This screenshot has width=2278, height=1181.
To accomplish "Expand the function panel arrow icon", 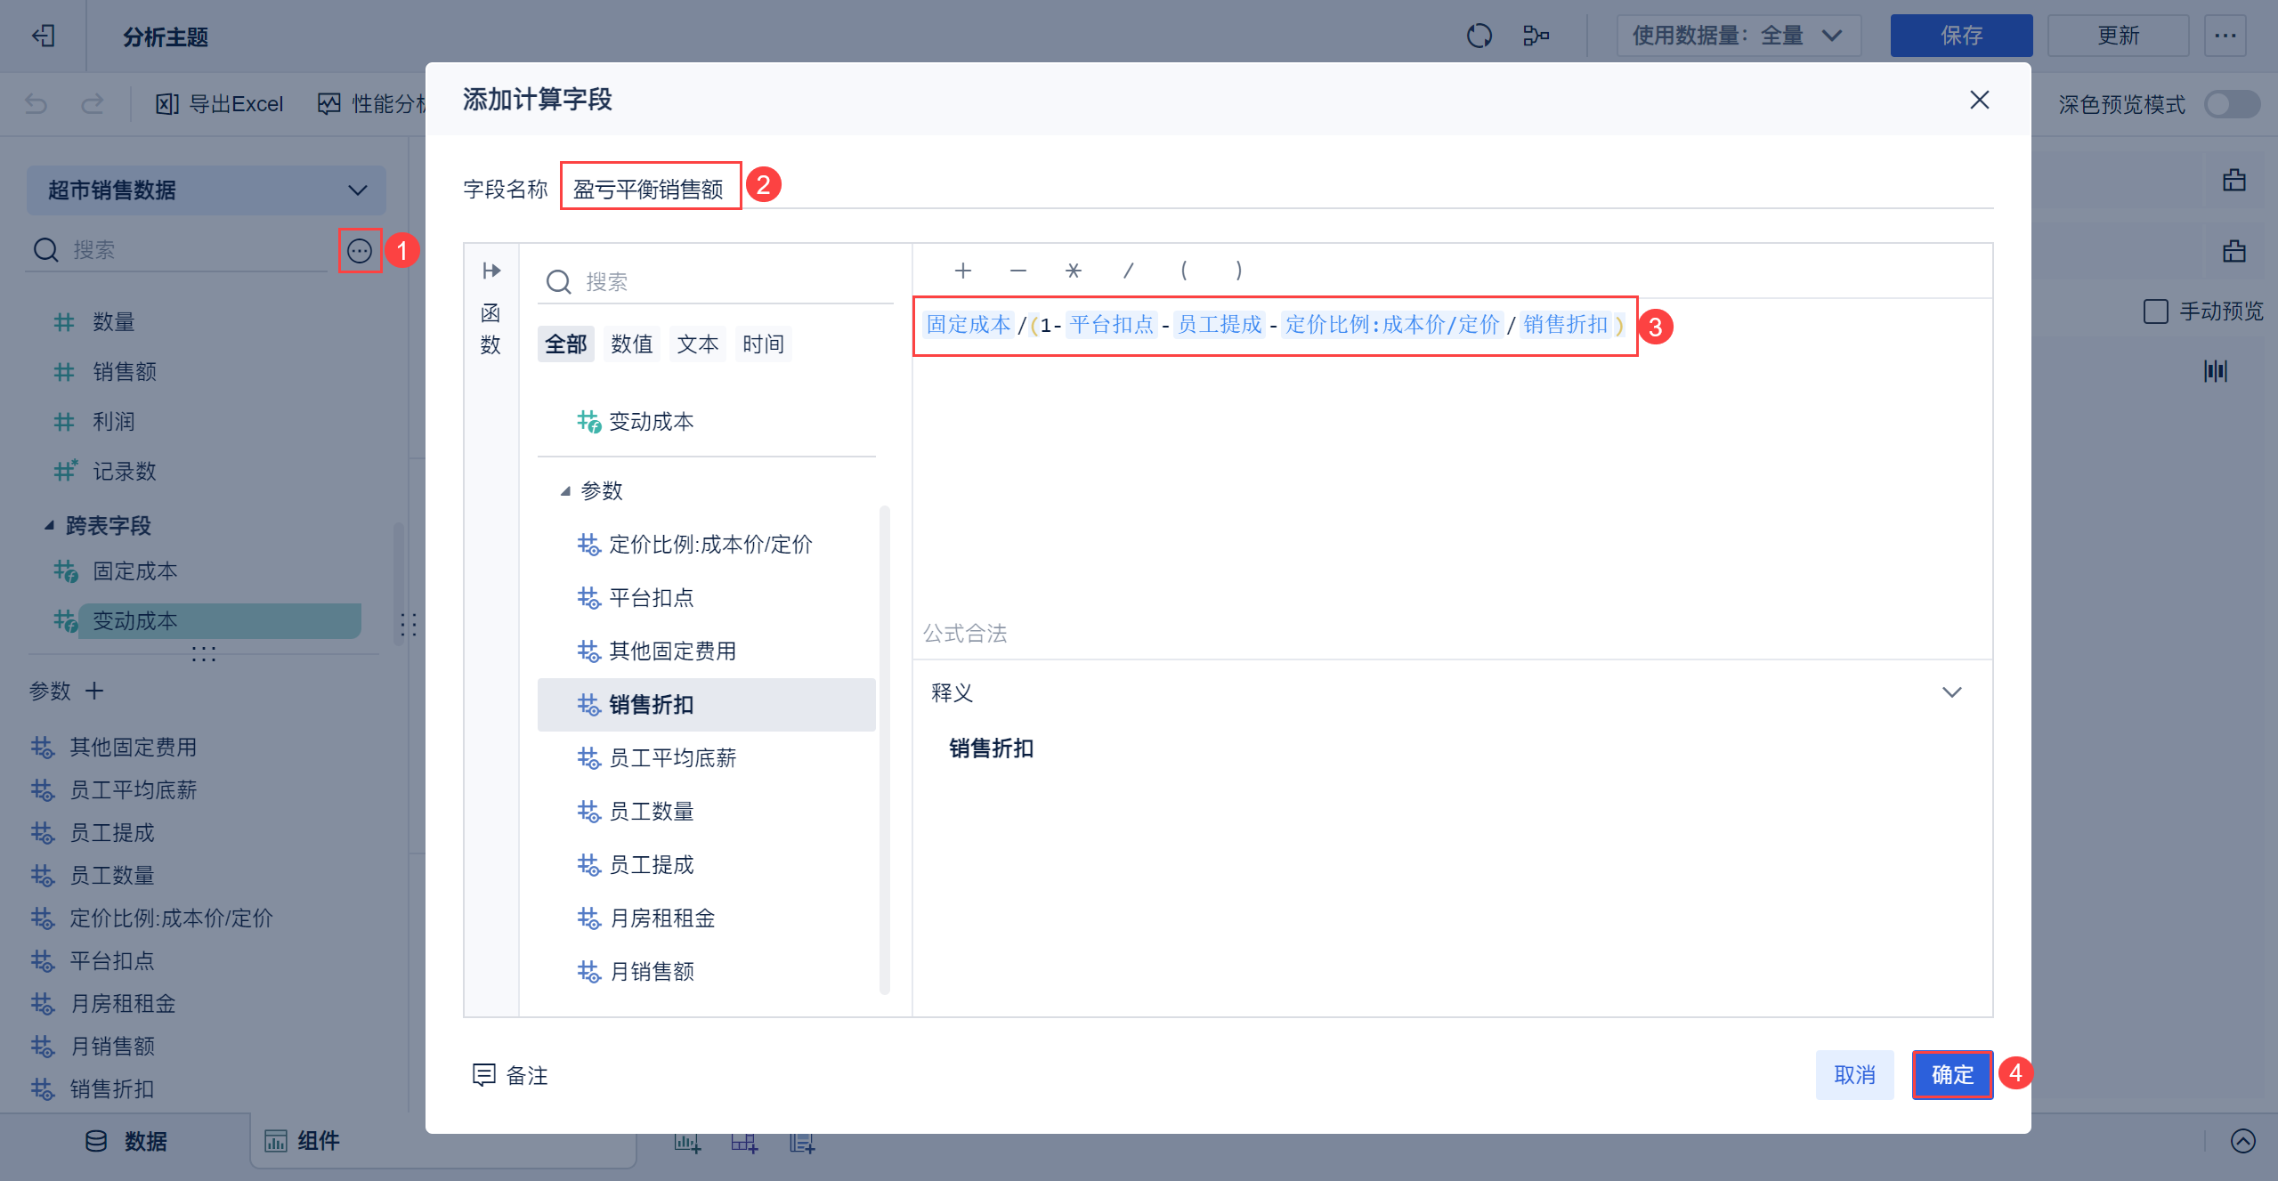I will click(x=491, y=271).
